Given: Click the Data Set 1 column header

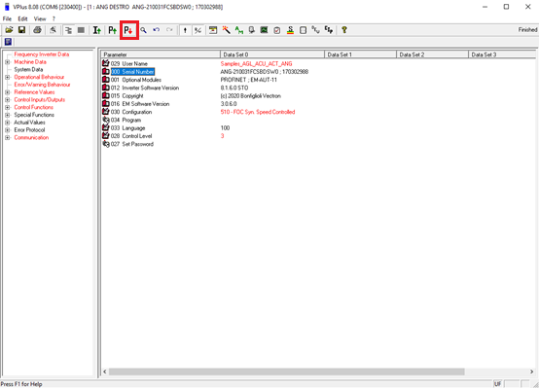Looking at the screenshot, I should (360, 54).
